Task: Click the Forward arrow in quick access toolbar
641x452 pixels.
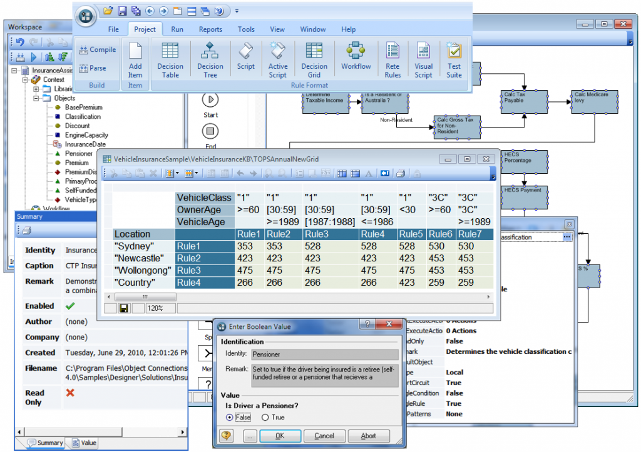Action: [x=163, y=11]
